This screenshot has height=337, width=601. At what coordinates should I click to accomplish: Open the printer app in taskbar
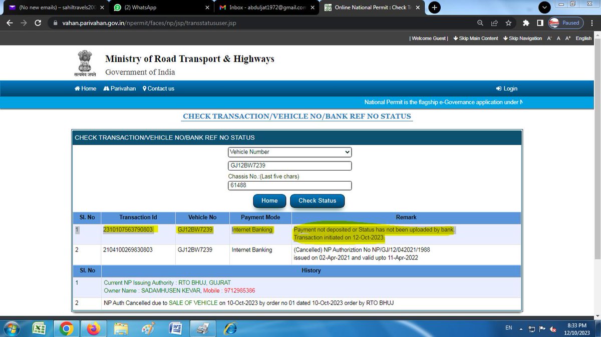[203, 328]
